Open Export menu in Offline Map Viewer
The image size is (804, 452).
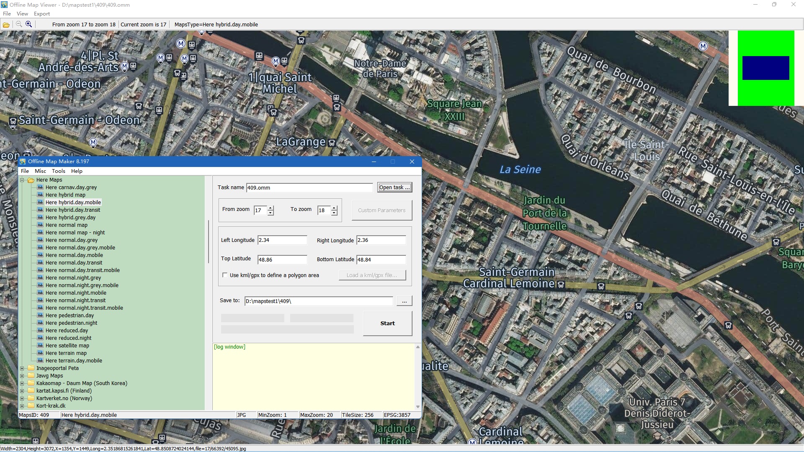coord(42,14)
